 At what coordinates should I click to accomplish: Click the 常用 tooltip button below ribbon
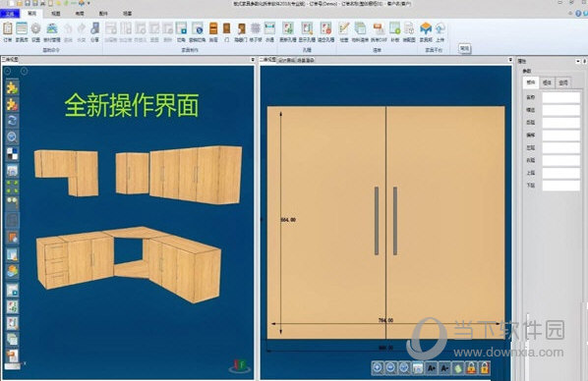click(x=465, y=49)
